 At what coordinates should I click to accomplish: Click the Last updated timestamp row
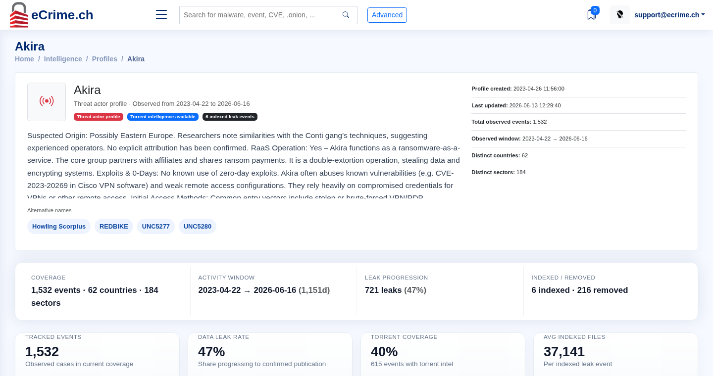point(578,105)
